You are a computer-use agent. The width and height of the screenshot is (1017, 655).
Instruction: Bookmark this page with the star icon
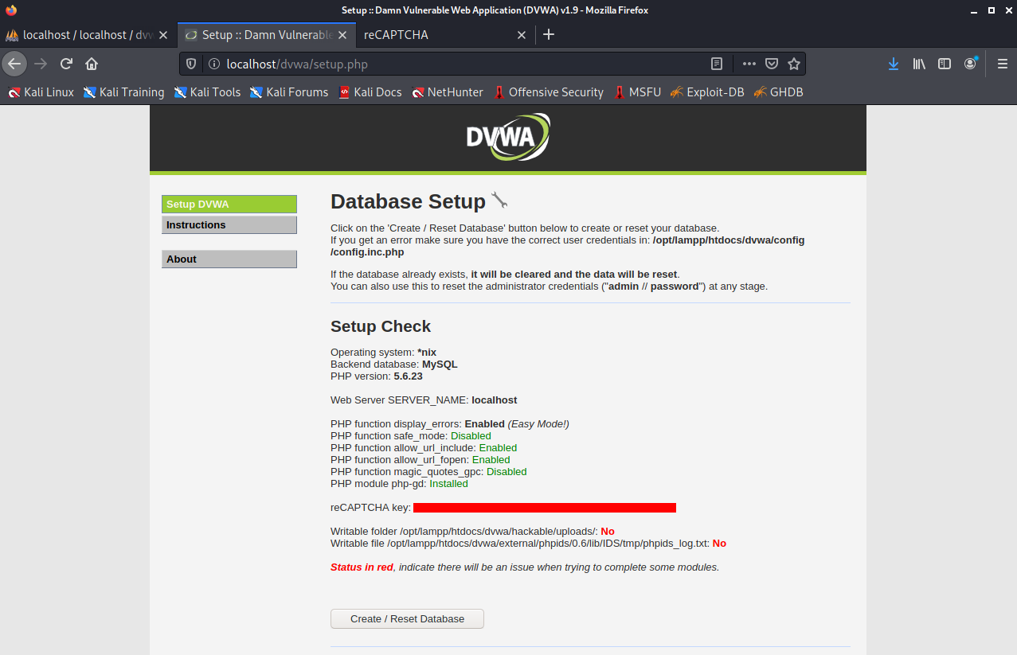[x=794, y=64]
